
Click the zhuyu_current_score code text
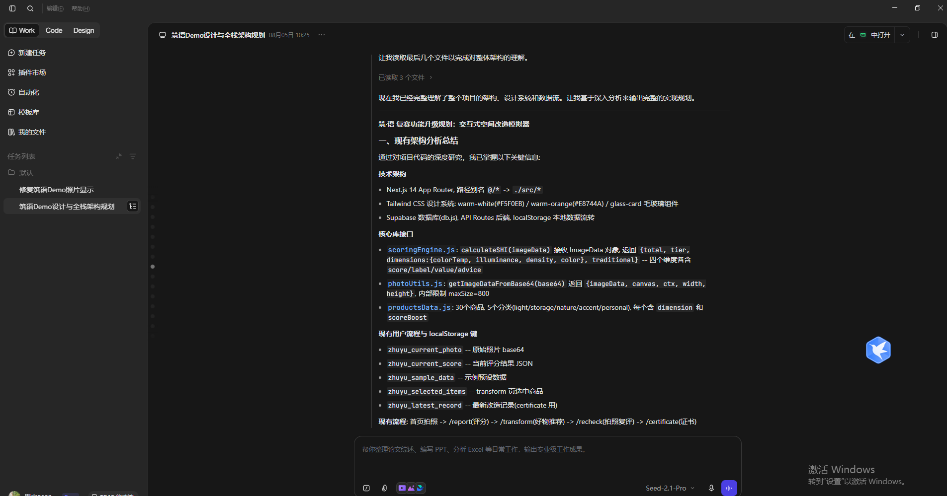tap(425, 364)
